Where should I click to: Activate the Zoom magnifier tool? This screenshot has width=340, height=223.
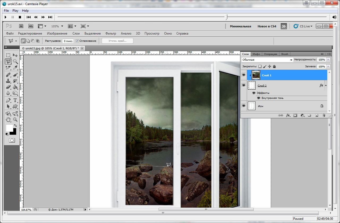[15, 120]
